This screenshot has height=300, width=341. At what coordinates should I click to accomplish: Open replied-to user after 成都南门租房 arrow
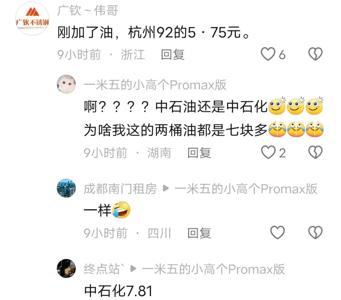click(x=246, y=188)
